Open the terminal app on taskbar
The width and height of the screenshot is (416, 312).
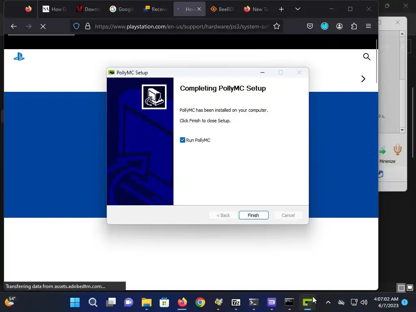(253, 302)
